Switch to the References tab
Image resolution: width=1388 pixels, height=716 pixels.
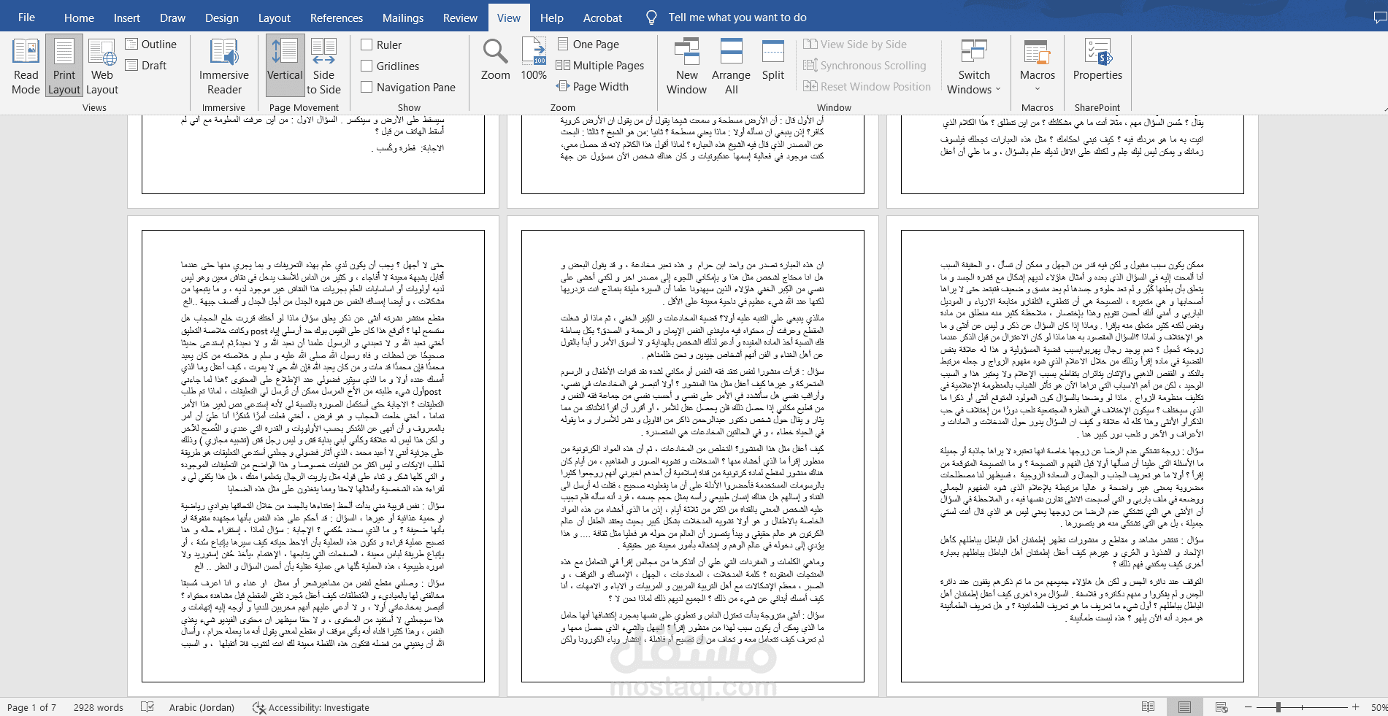pos(337,18)
